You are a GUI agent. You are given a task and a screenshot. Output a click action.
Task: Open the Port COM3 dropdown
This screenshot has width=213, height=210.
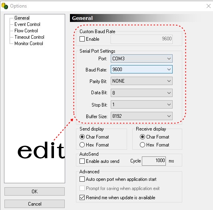click(x=141, y=59)
